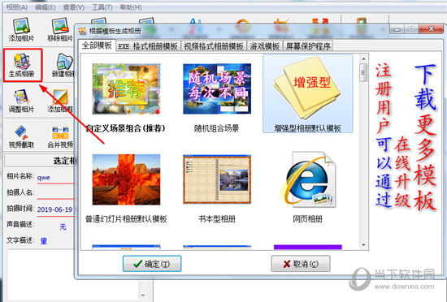Switch to the 全部模板 tab

97,45
